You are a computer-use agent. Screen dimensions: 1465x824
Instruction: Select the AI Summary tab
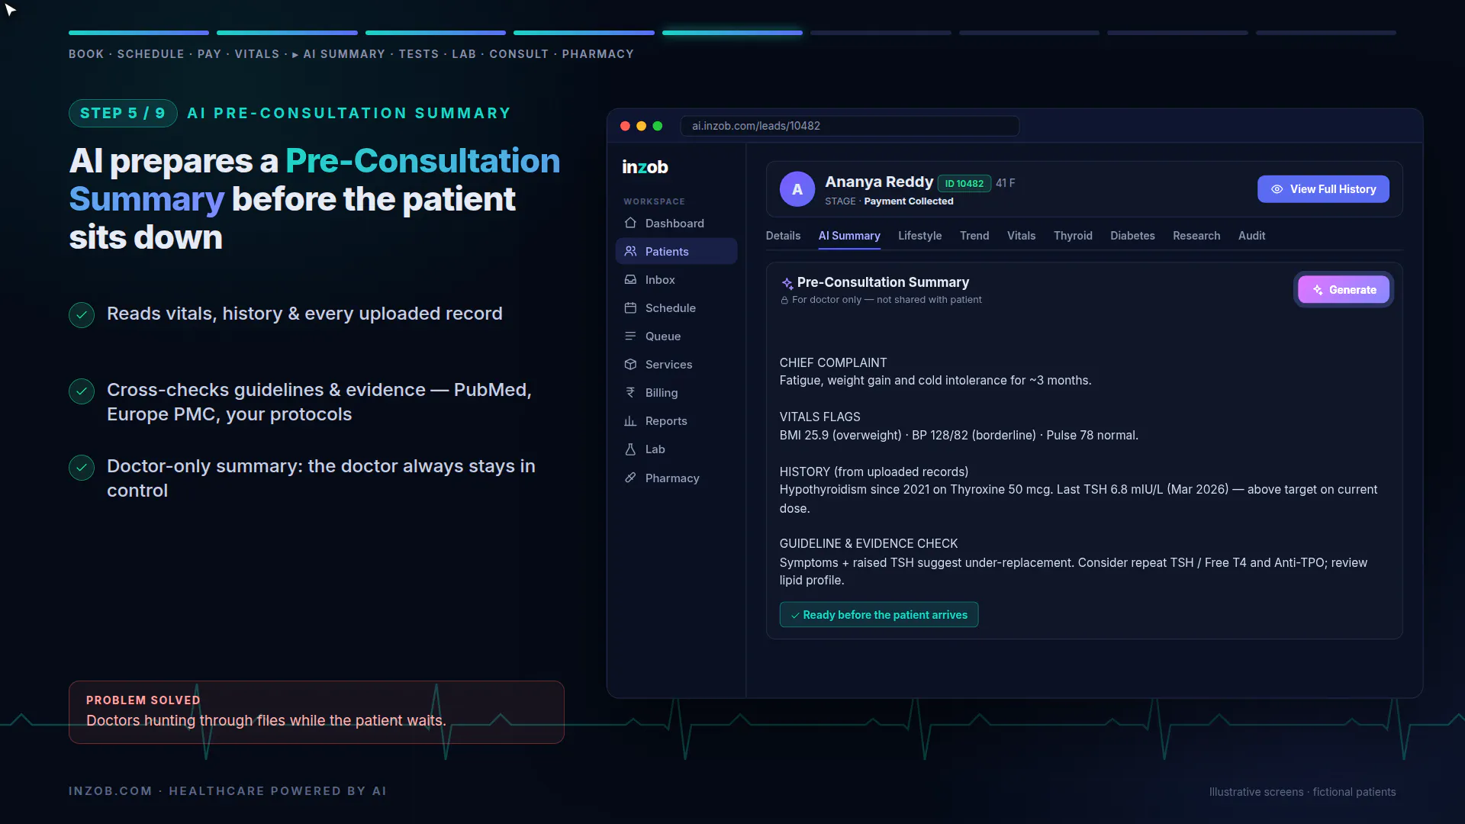click(x=849, y=236)
